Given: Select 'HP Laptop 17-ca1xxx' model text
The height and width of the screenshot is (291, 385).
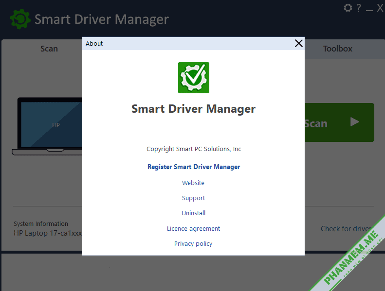Looking at the screenshot, I should [x=48, y=233].
